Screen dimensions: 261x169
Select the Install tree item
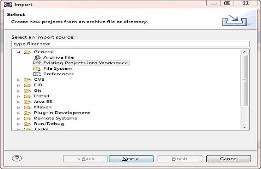click(x=41, y=96)
